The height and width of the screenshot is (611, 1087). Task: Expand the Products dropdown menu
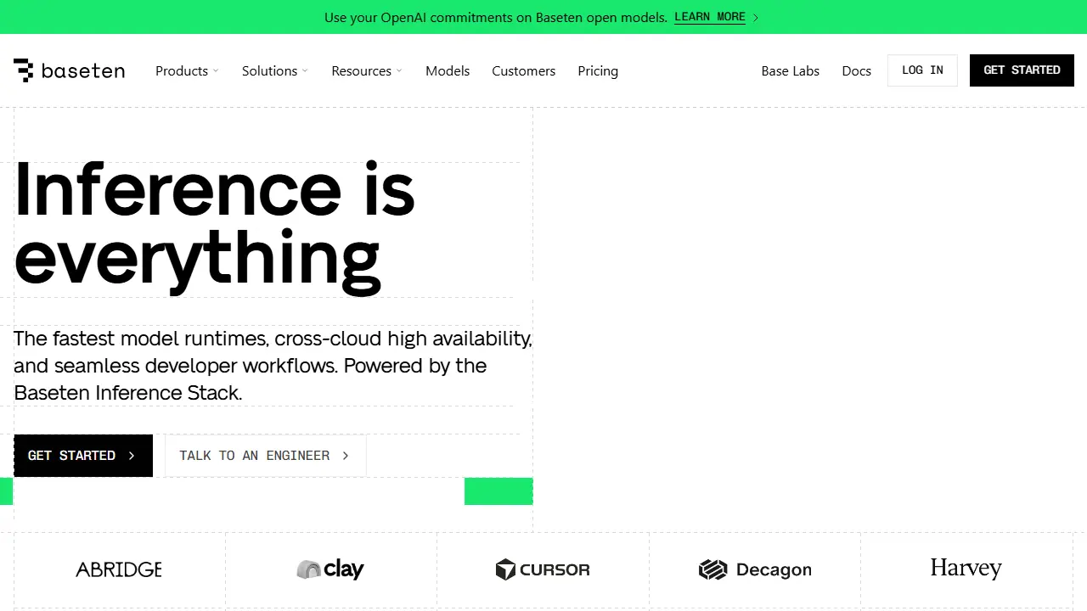pyautogui.click(x=187, y=71)
